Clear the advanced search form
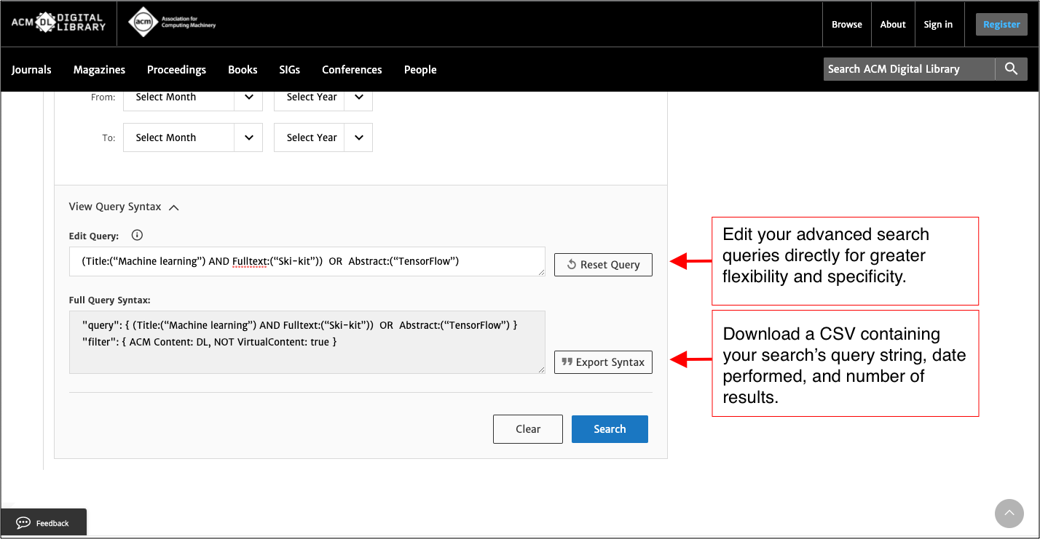Viewport: 1040px width, 539px height. [x=527, y=428]
